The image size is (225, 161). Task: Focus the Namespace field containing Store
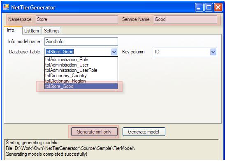click(77, 19)
